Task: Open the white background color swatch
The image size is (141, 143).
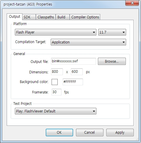Action: click(54, 82)
